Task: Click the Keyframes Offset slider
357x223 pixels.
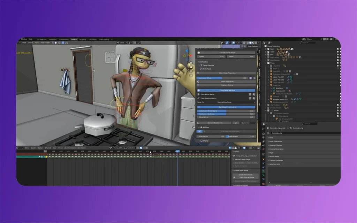Action: pos(222,78)
